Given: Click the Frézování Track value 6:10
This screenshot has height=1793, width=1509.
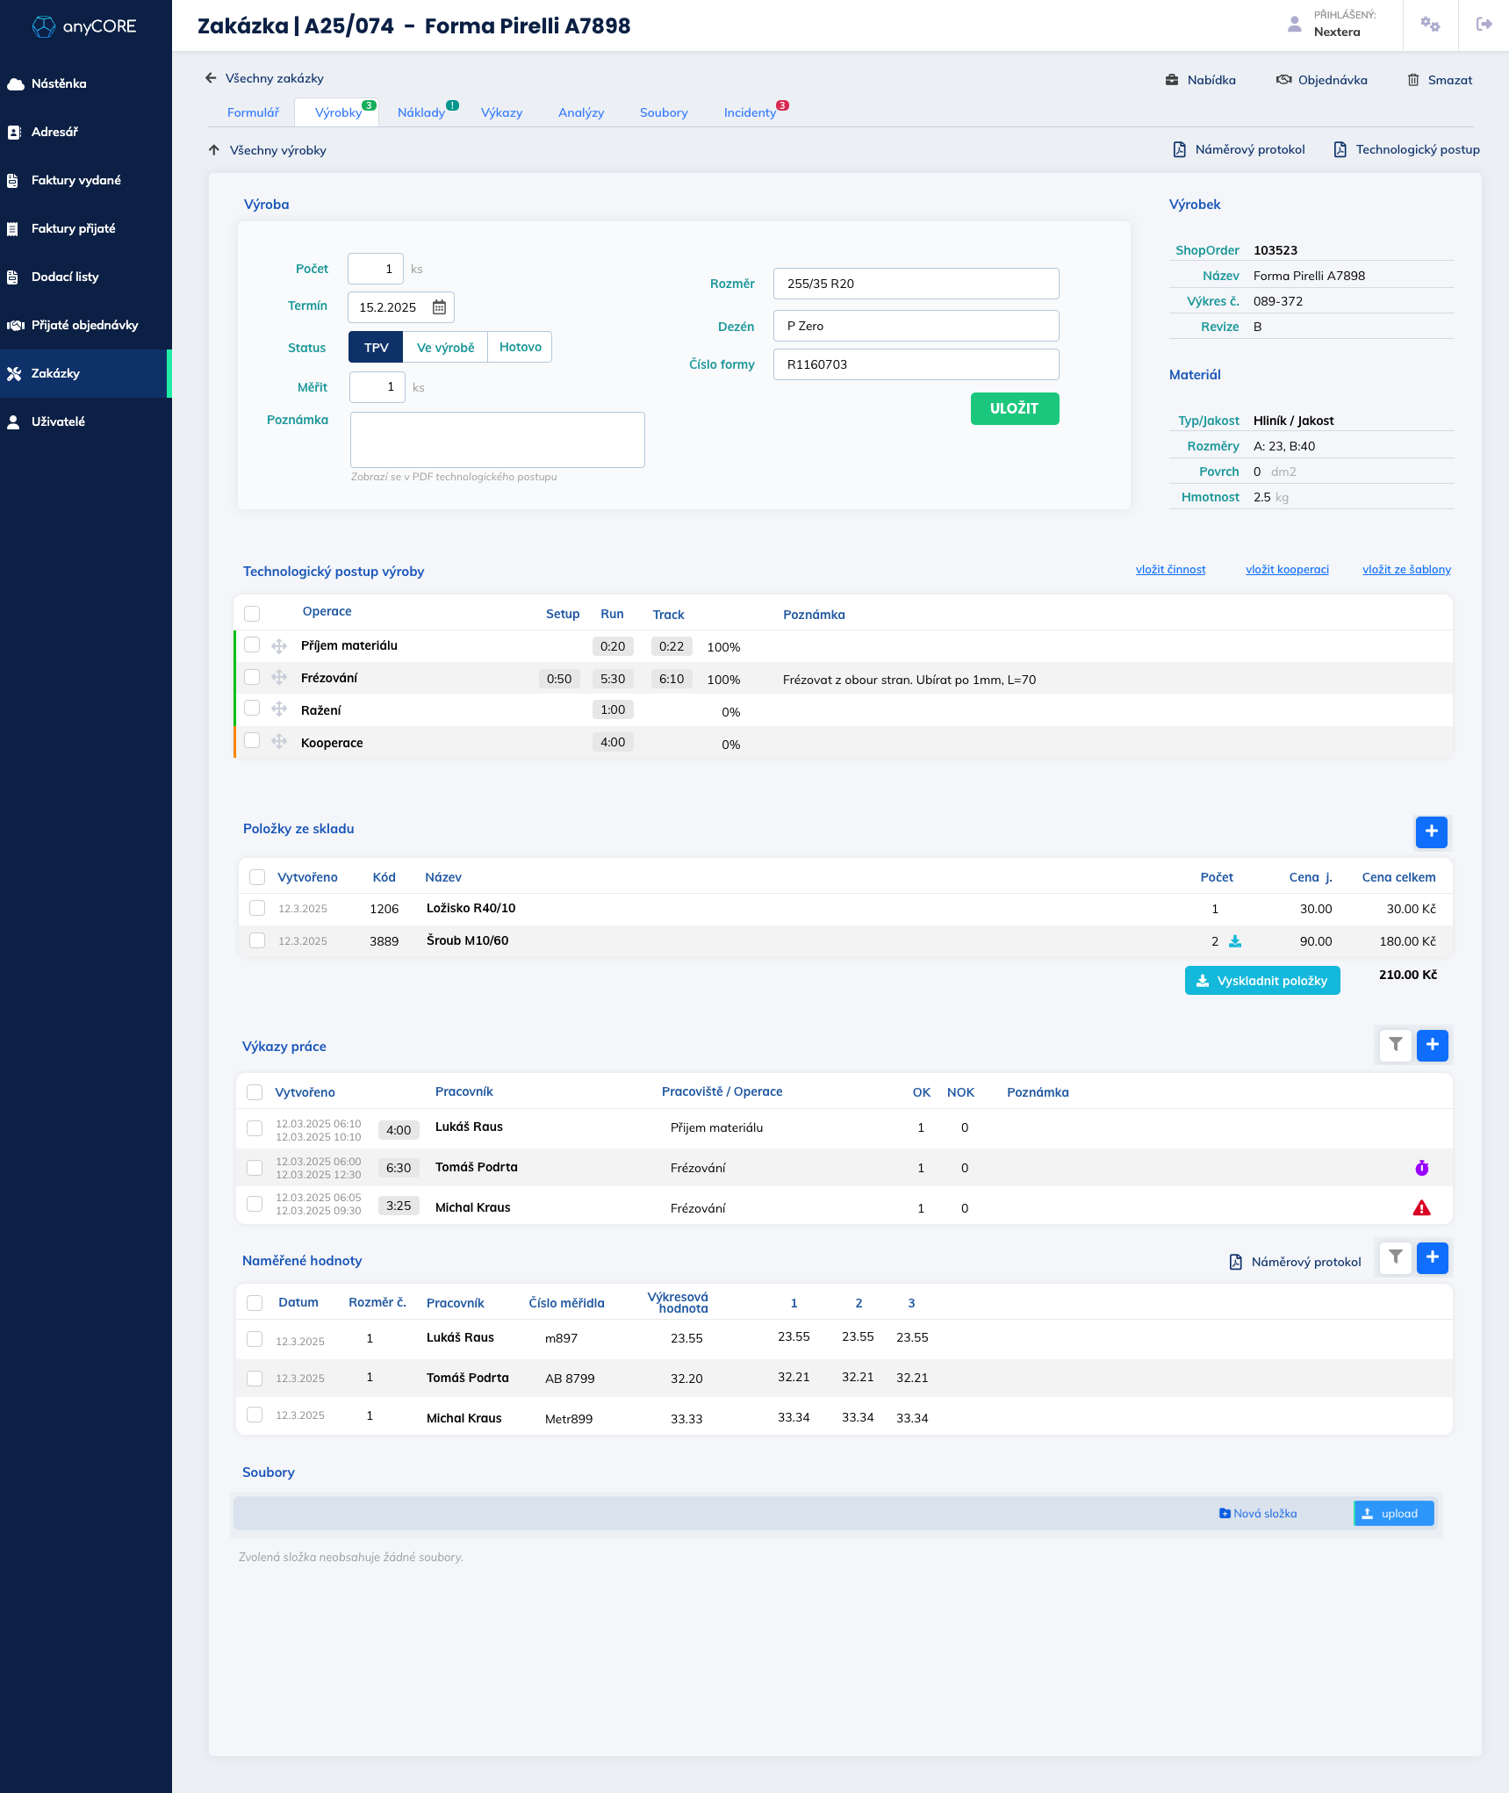Looking at the screenshot, I should tap(672, 679).
